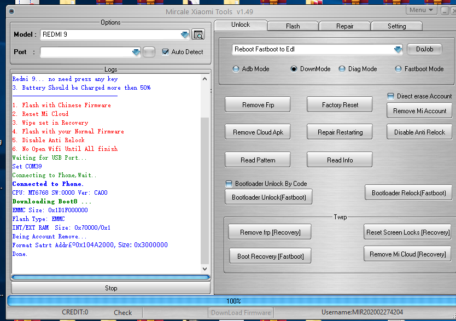Click the log line 'Waiting for USB Port...'
This screenshot has width=456, height=321.
tap(49, 157)
